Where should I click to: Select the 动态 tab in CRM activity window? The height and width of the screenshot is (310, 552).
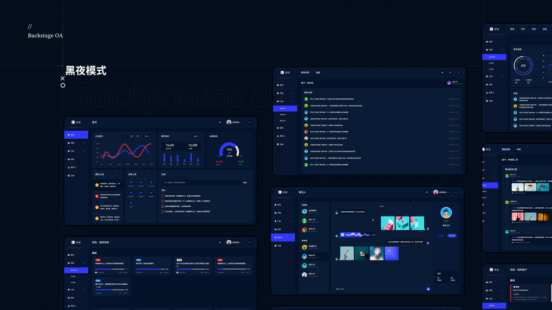click(x=318, y=72)
